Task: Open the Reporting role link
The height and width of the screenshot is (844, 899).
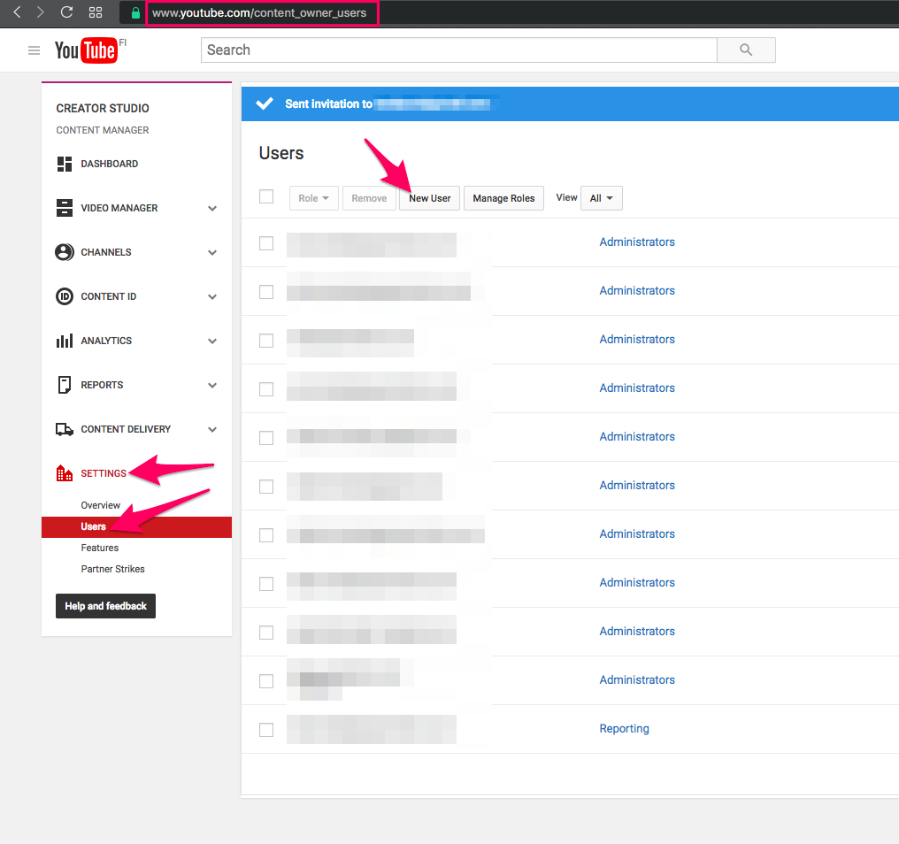Action: click(624, 728)
